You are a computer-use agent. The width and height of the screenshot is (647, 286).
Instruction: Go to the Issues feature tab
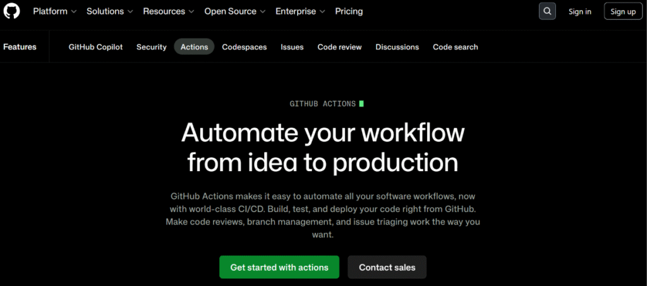[x=292, y=47]
